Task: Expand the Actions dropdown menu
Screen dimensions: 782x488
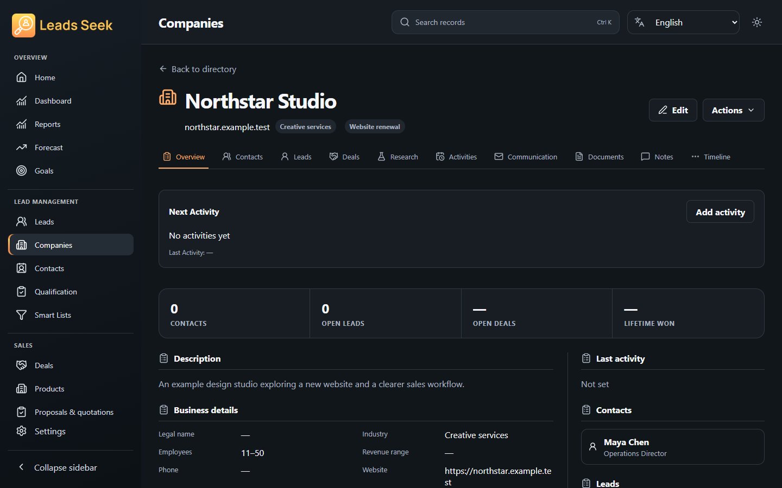Action: (733, 110)
